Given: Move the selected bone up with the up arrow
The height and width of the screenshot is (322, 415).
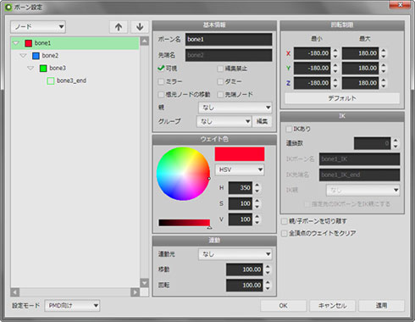Looking at the screenshot, I should click(119, 27).
